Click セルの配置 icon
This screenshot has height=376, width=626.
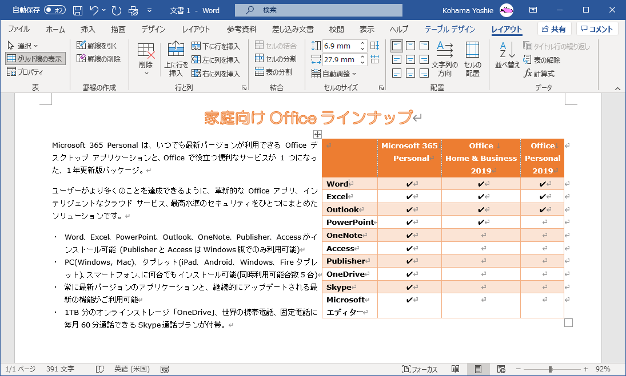pyautogui.click(x=472, y=59)
